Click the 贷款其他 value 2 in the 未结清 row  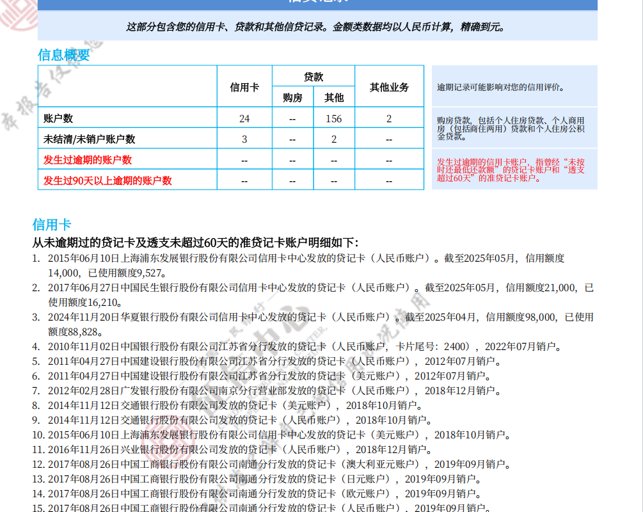334,140
